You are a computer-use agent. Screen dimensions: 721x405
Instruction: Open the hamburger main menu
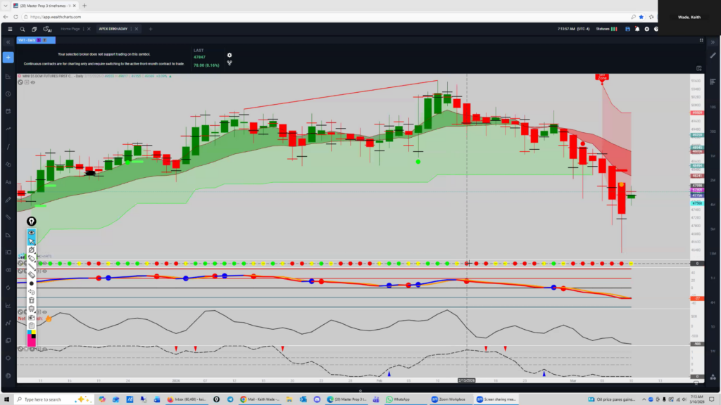coord(9,29)
